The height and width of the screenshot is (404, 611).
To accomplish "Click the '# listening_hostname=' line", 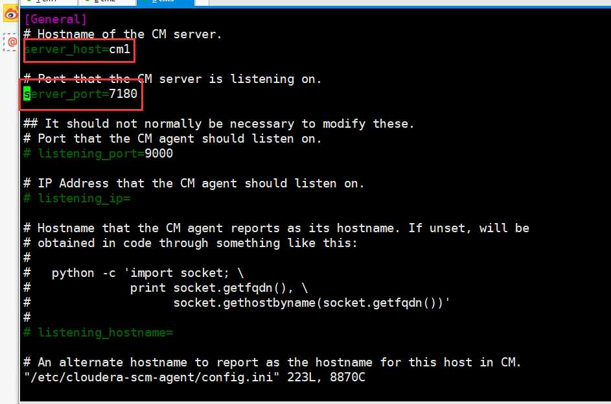I will [98, 333].
